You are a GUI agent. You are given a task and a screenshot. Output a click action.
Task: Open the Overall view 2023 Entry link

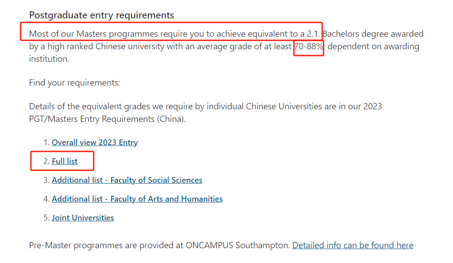click(x=95, y=142)
